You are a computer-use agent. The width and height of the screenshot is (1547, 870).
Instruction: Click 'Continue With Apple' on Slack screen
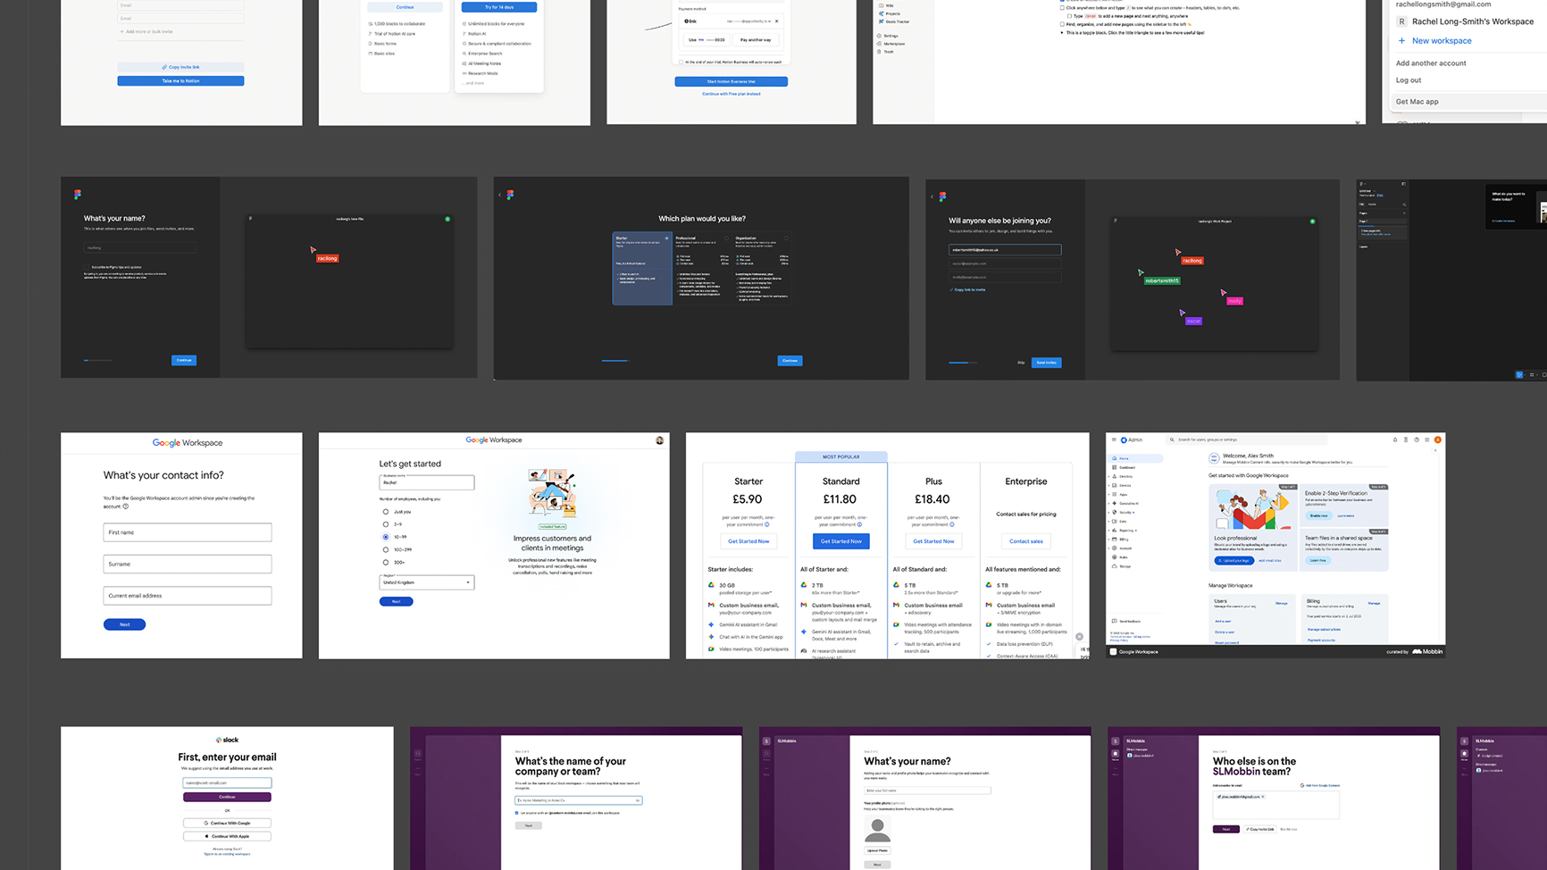[x=227, y=836]
